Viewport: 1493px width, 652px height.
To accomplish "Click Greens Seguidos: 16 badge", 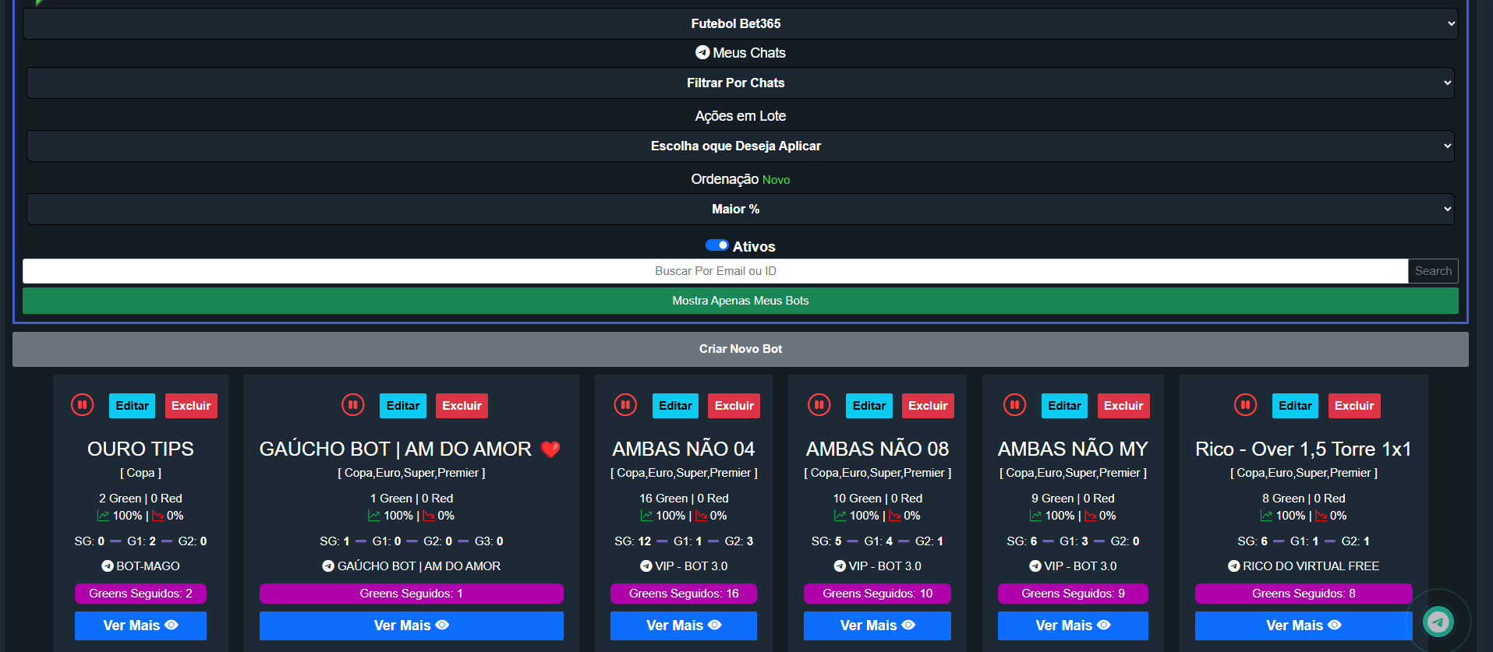I will click(x=684, y=594).
